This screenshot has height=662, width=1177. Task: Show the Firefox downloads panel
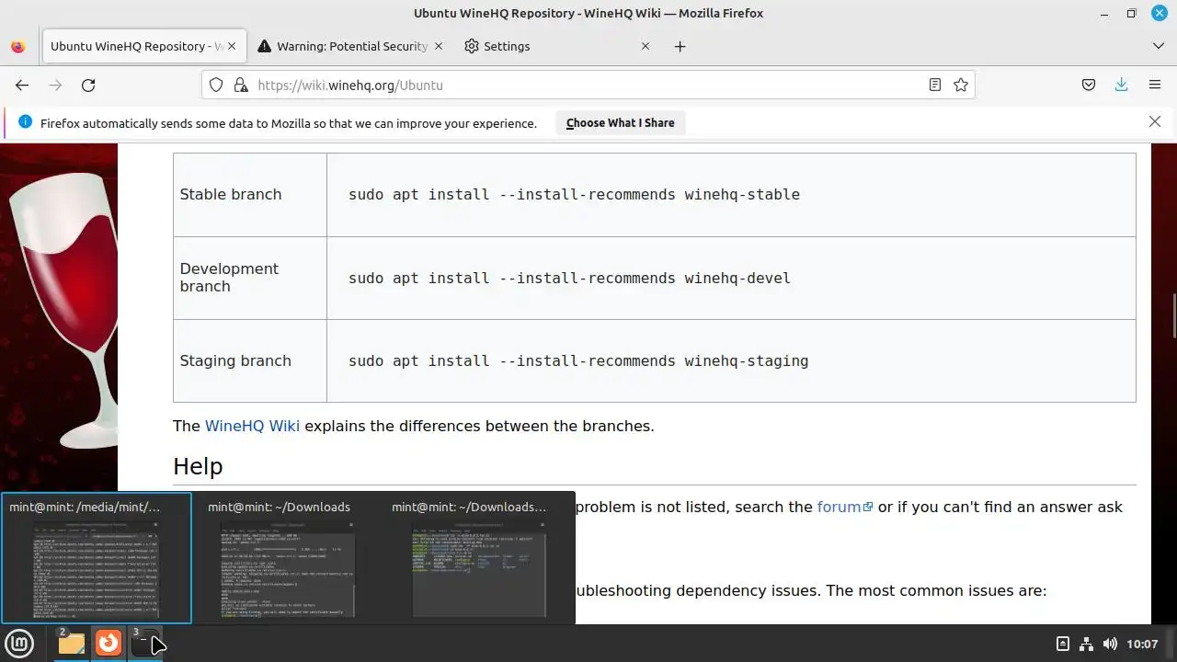pyautogui.click(x=1121, y=86)
